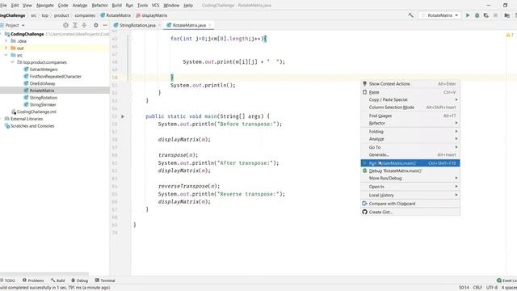The width and height of the screenshot is (517, 291).
Task: Expand the out folder
Action: pyautogui.click(x=6, y=48)
